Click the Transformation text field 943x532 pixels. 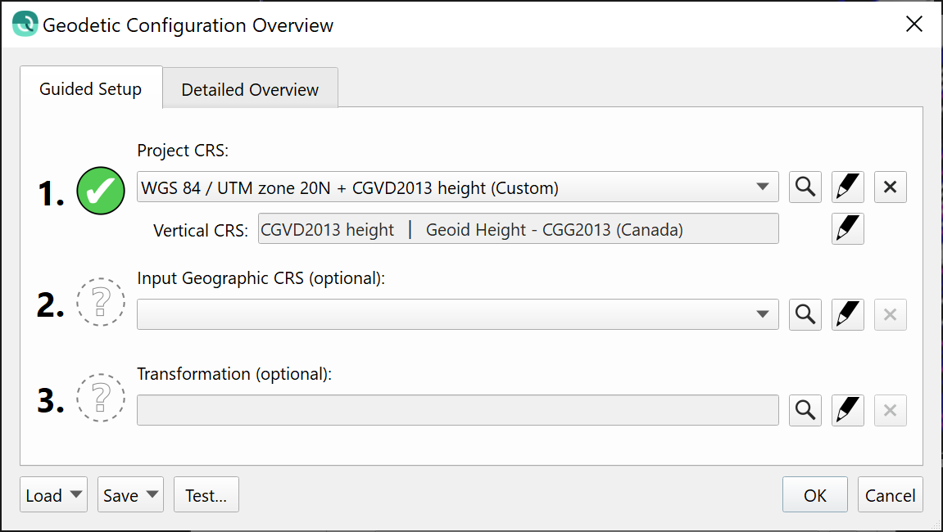point(457,410)
